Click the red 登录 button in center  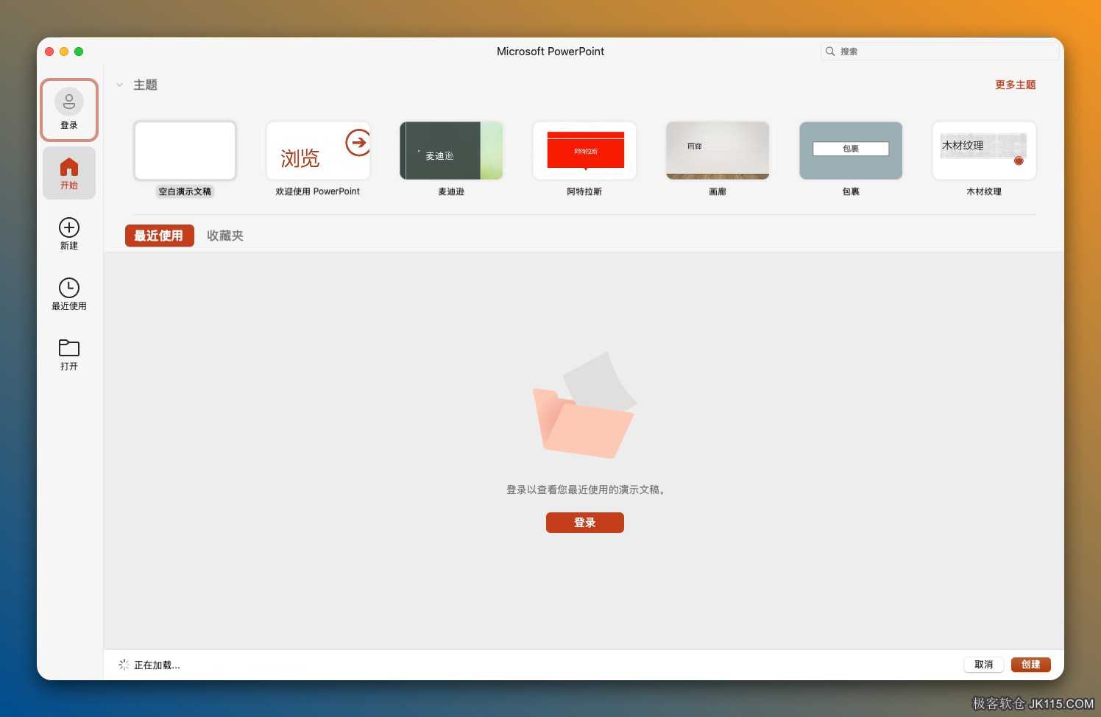pos(585,523)
